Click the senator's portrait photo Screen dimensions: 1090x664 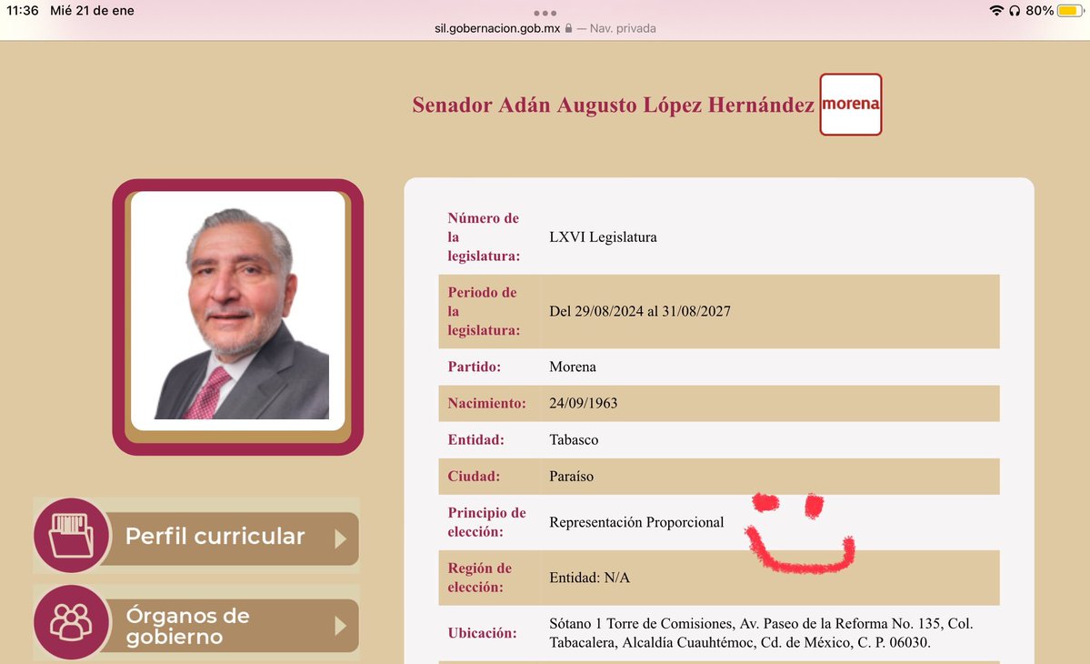click(238, 311)
